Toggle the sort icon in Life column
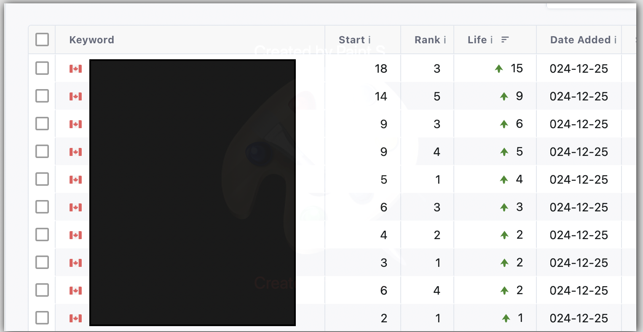The height and width of the screenshot is (332, 643). click(x=505, y=40)
